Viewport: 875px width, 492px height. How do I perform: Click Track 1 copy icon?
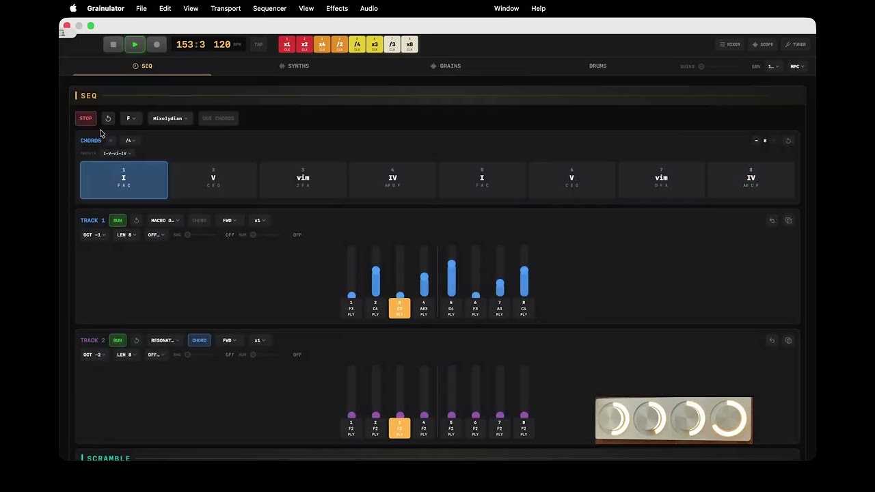click(788, 221)
